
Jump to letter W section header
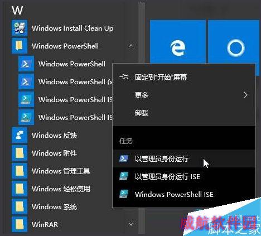(17, 11)
